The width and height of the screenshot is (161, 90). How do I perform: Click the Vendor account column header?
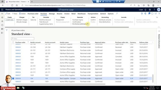tap(35, 42)
